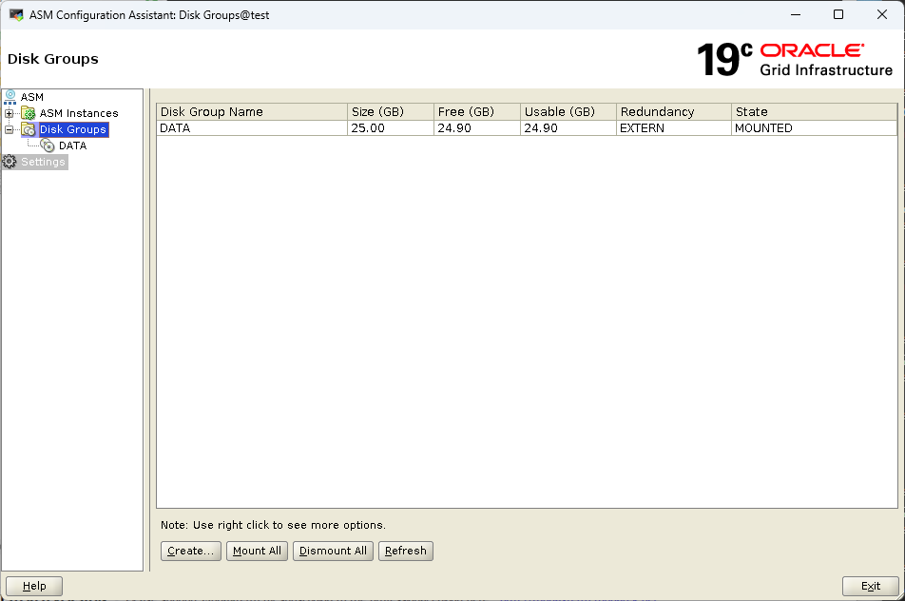Sort by the Free (GB) column header

(x=477, y=111)
